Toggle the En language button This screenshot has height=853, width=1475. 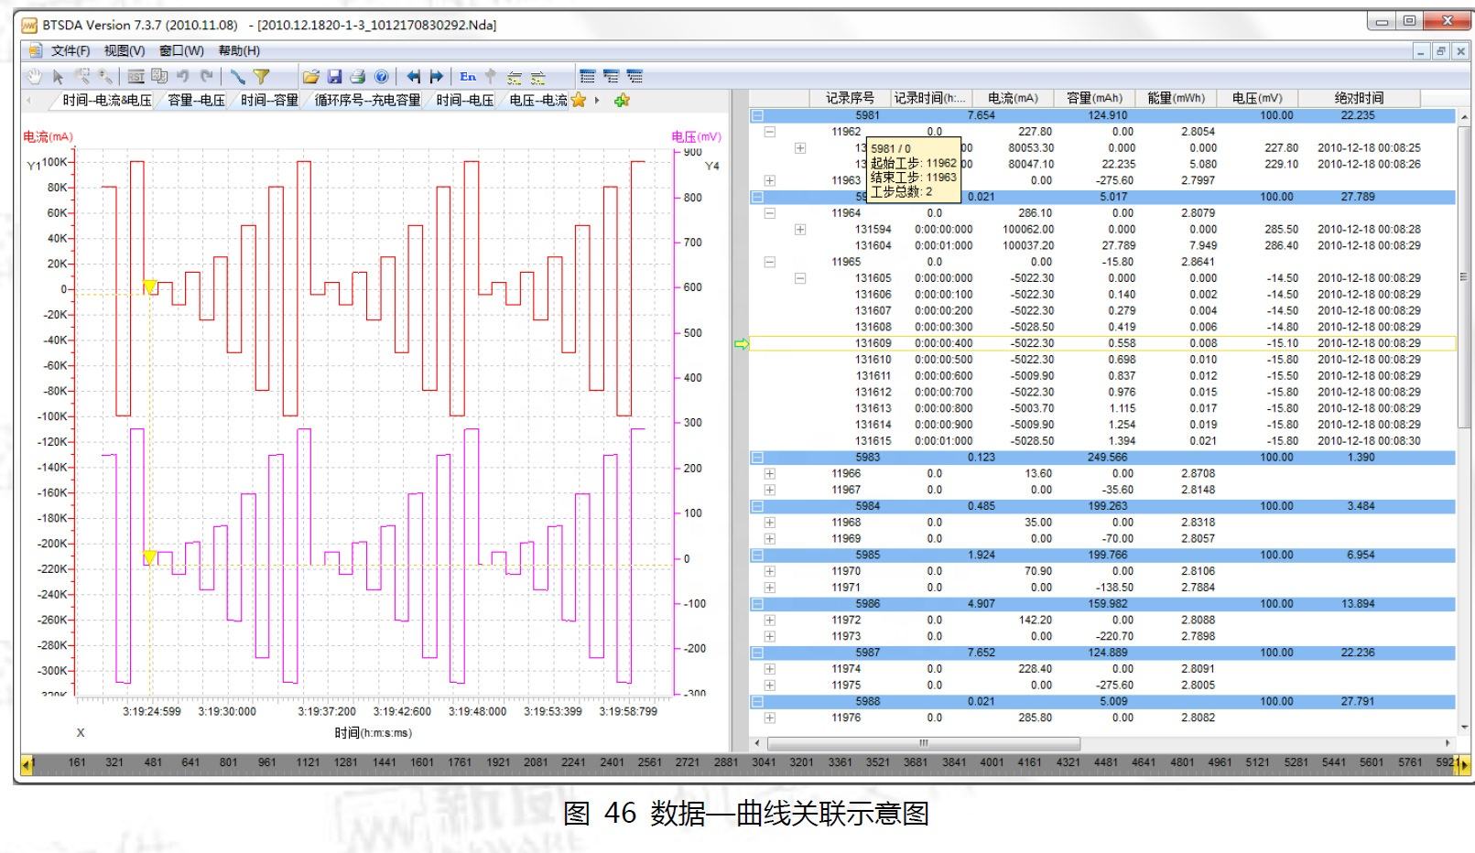coord(468,77)
